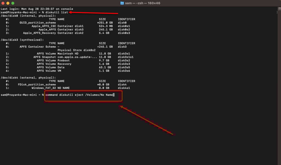Select the 'disk3s1s1' identifier

coord(126,57)
